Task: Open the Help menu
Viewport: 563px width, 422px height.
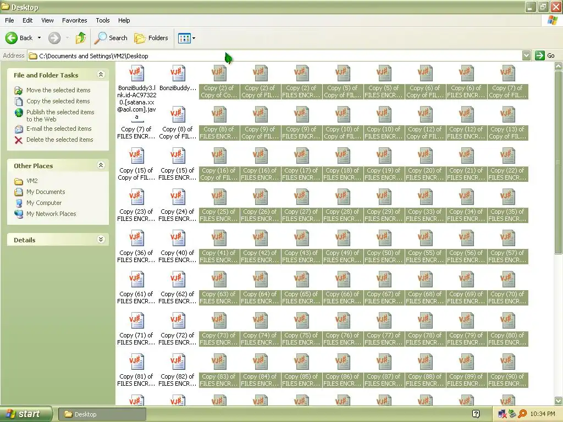Action: [124, 20]
